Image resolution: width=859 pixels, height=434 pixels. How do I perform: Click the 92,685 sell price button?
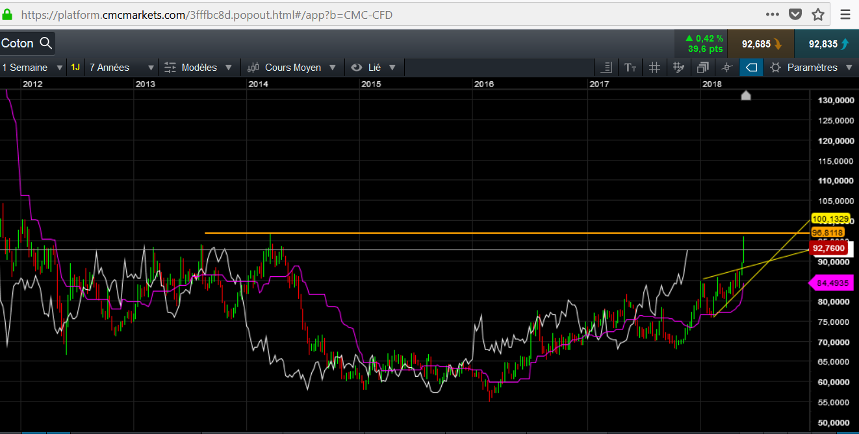click(x=760, y=44)
